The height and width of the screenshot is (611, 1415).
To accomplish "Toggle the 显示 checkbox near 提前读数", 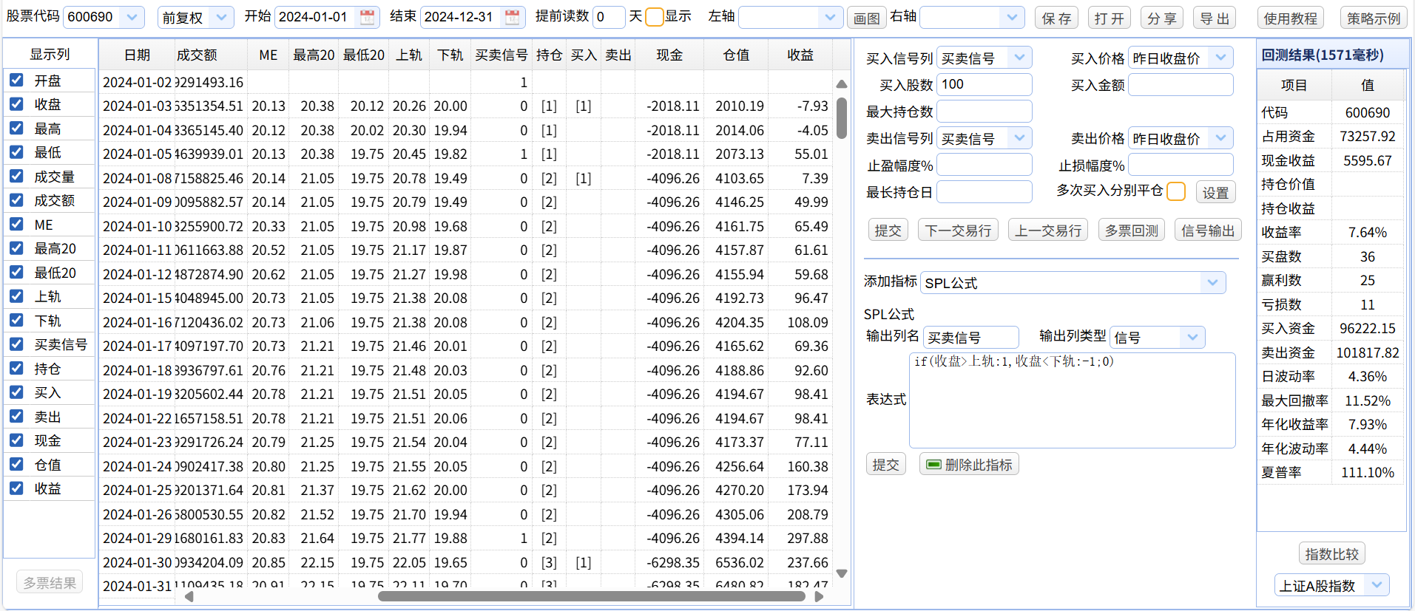I will [x=654, y=17].
